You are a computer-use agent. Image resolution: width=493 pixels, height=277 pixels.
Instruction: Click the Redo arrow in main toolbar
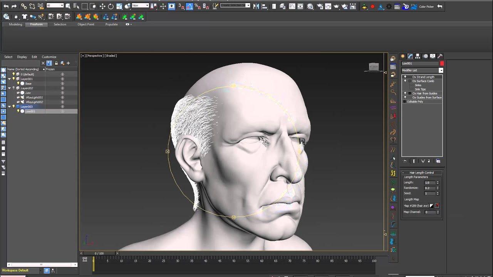point(14,7)
